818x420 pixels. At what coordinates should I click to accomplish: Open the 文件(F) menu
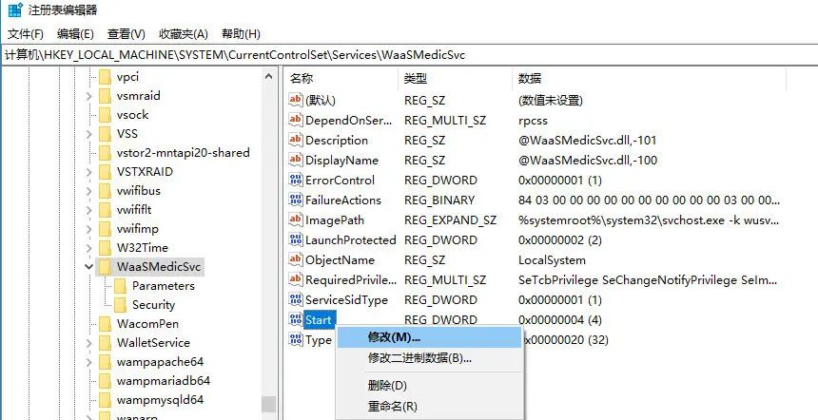(25, 34)
